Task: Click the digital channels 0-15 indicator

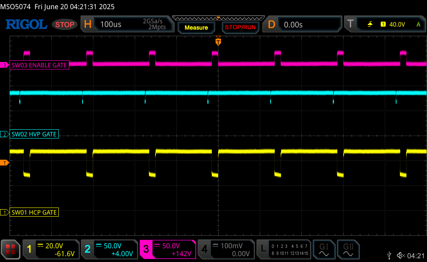Action: [x=290, y=250]
